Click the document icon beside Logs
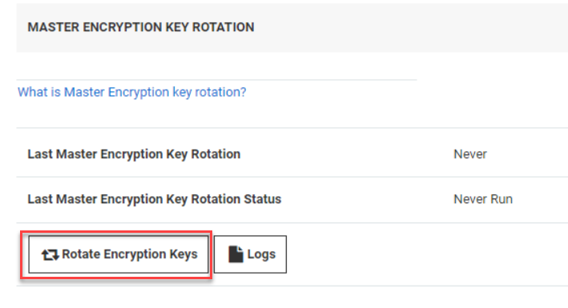This screenshot has height=308, width=568. [x=236, y=254]
